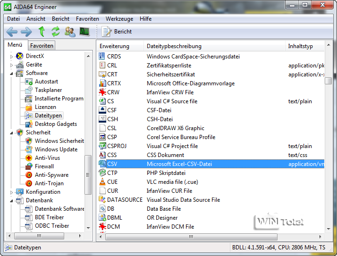Open the Hilfe menu
Screen dimensions: 337x256
click(145, 19)
